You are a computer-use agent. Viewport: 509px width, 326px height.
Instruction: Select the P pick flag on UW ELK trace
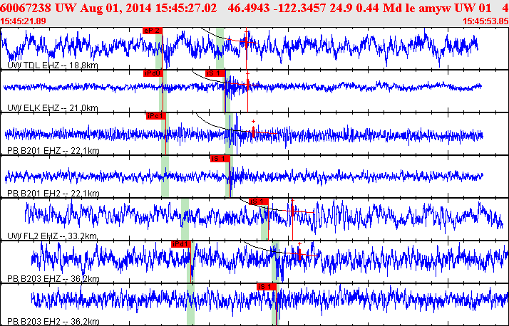(x=153, y=73)
